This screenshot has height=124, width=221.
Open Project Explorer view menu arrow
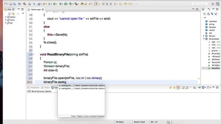(23, 13)
